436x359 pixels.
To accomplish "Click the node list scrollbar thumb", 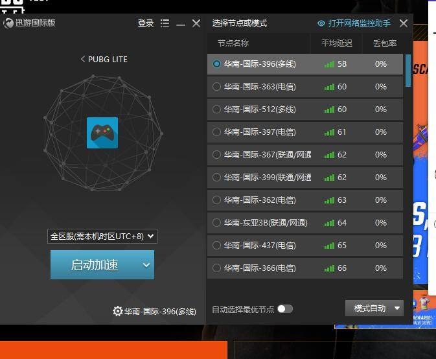I will point(408,71).
